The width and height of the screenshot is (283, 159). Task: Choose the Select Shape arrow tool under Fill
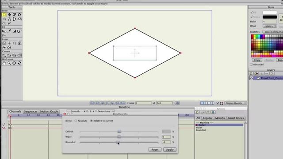4,31
